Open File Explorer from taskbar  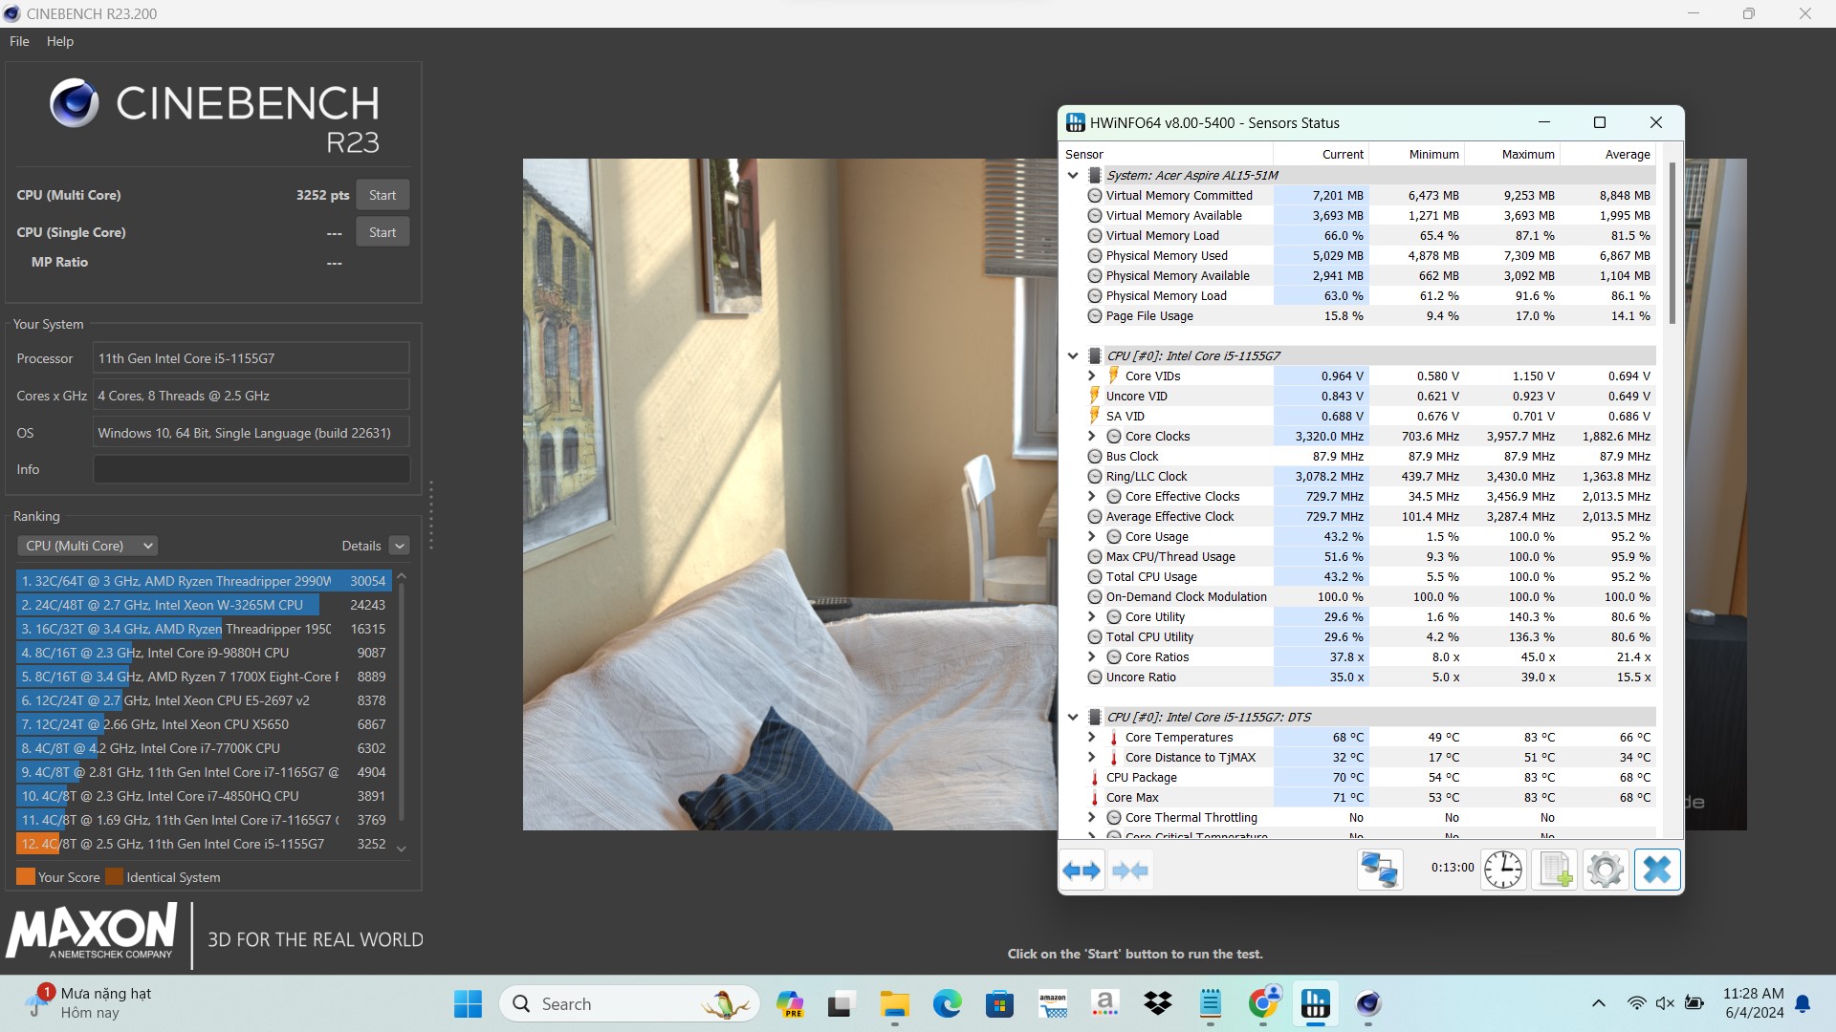coord(895,1003)
